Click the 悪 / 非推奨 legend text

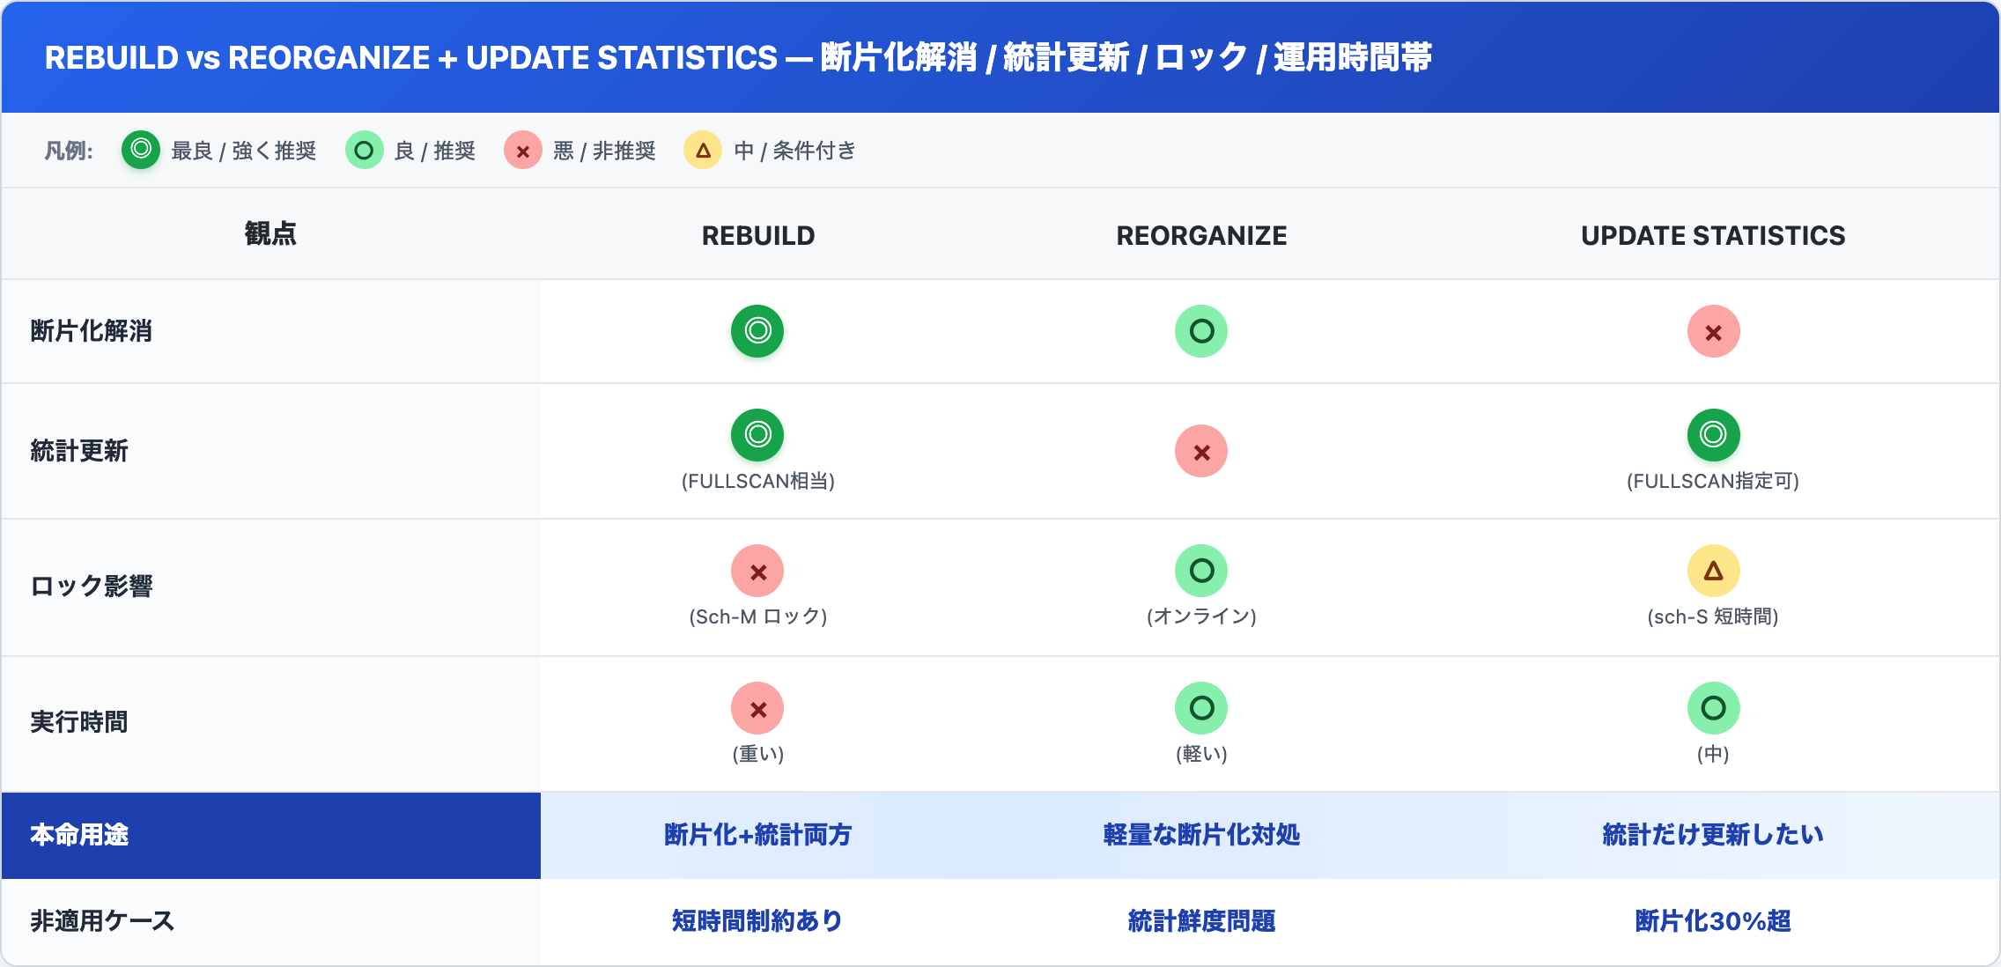[x=604, y=151]
